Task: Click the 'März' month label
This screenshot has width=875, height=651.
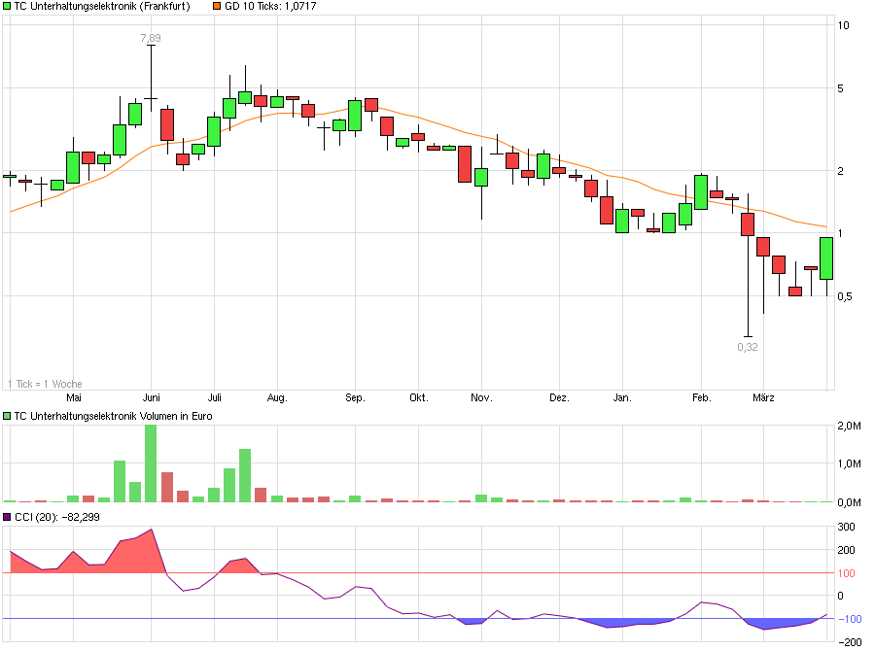Action: coord(763,397)
